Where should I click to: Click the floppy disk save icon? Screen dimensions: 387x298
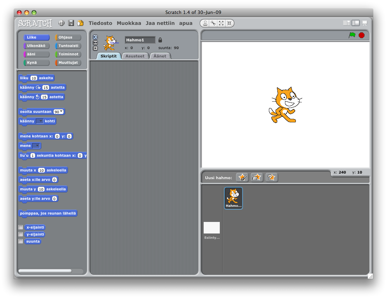71,23
